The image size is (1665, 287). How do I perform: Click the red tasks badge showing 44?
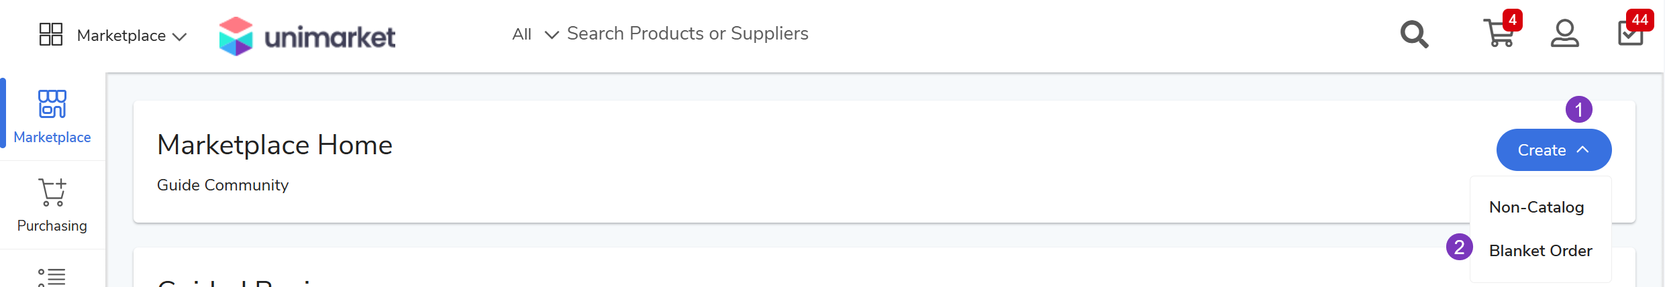1640,19
